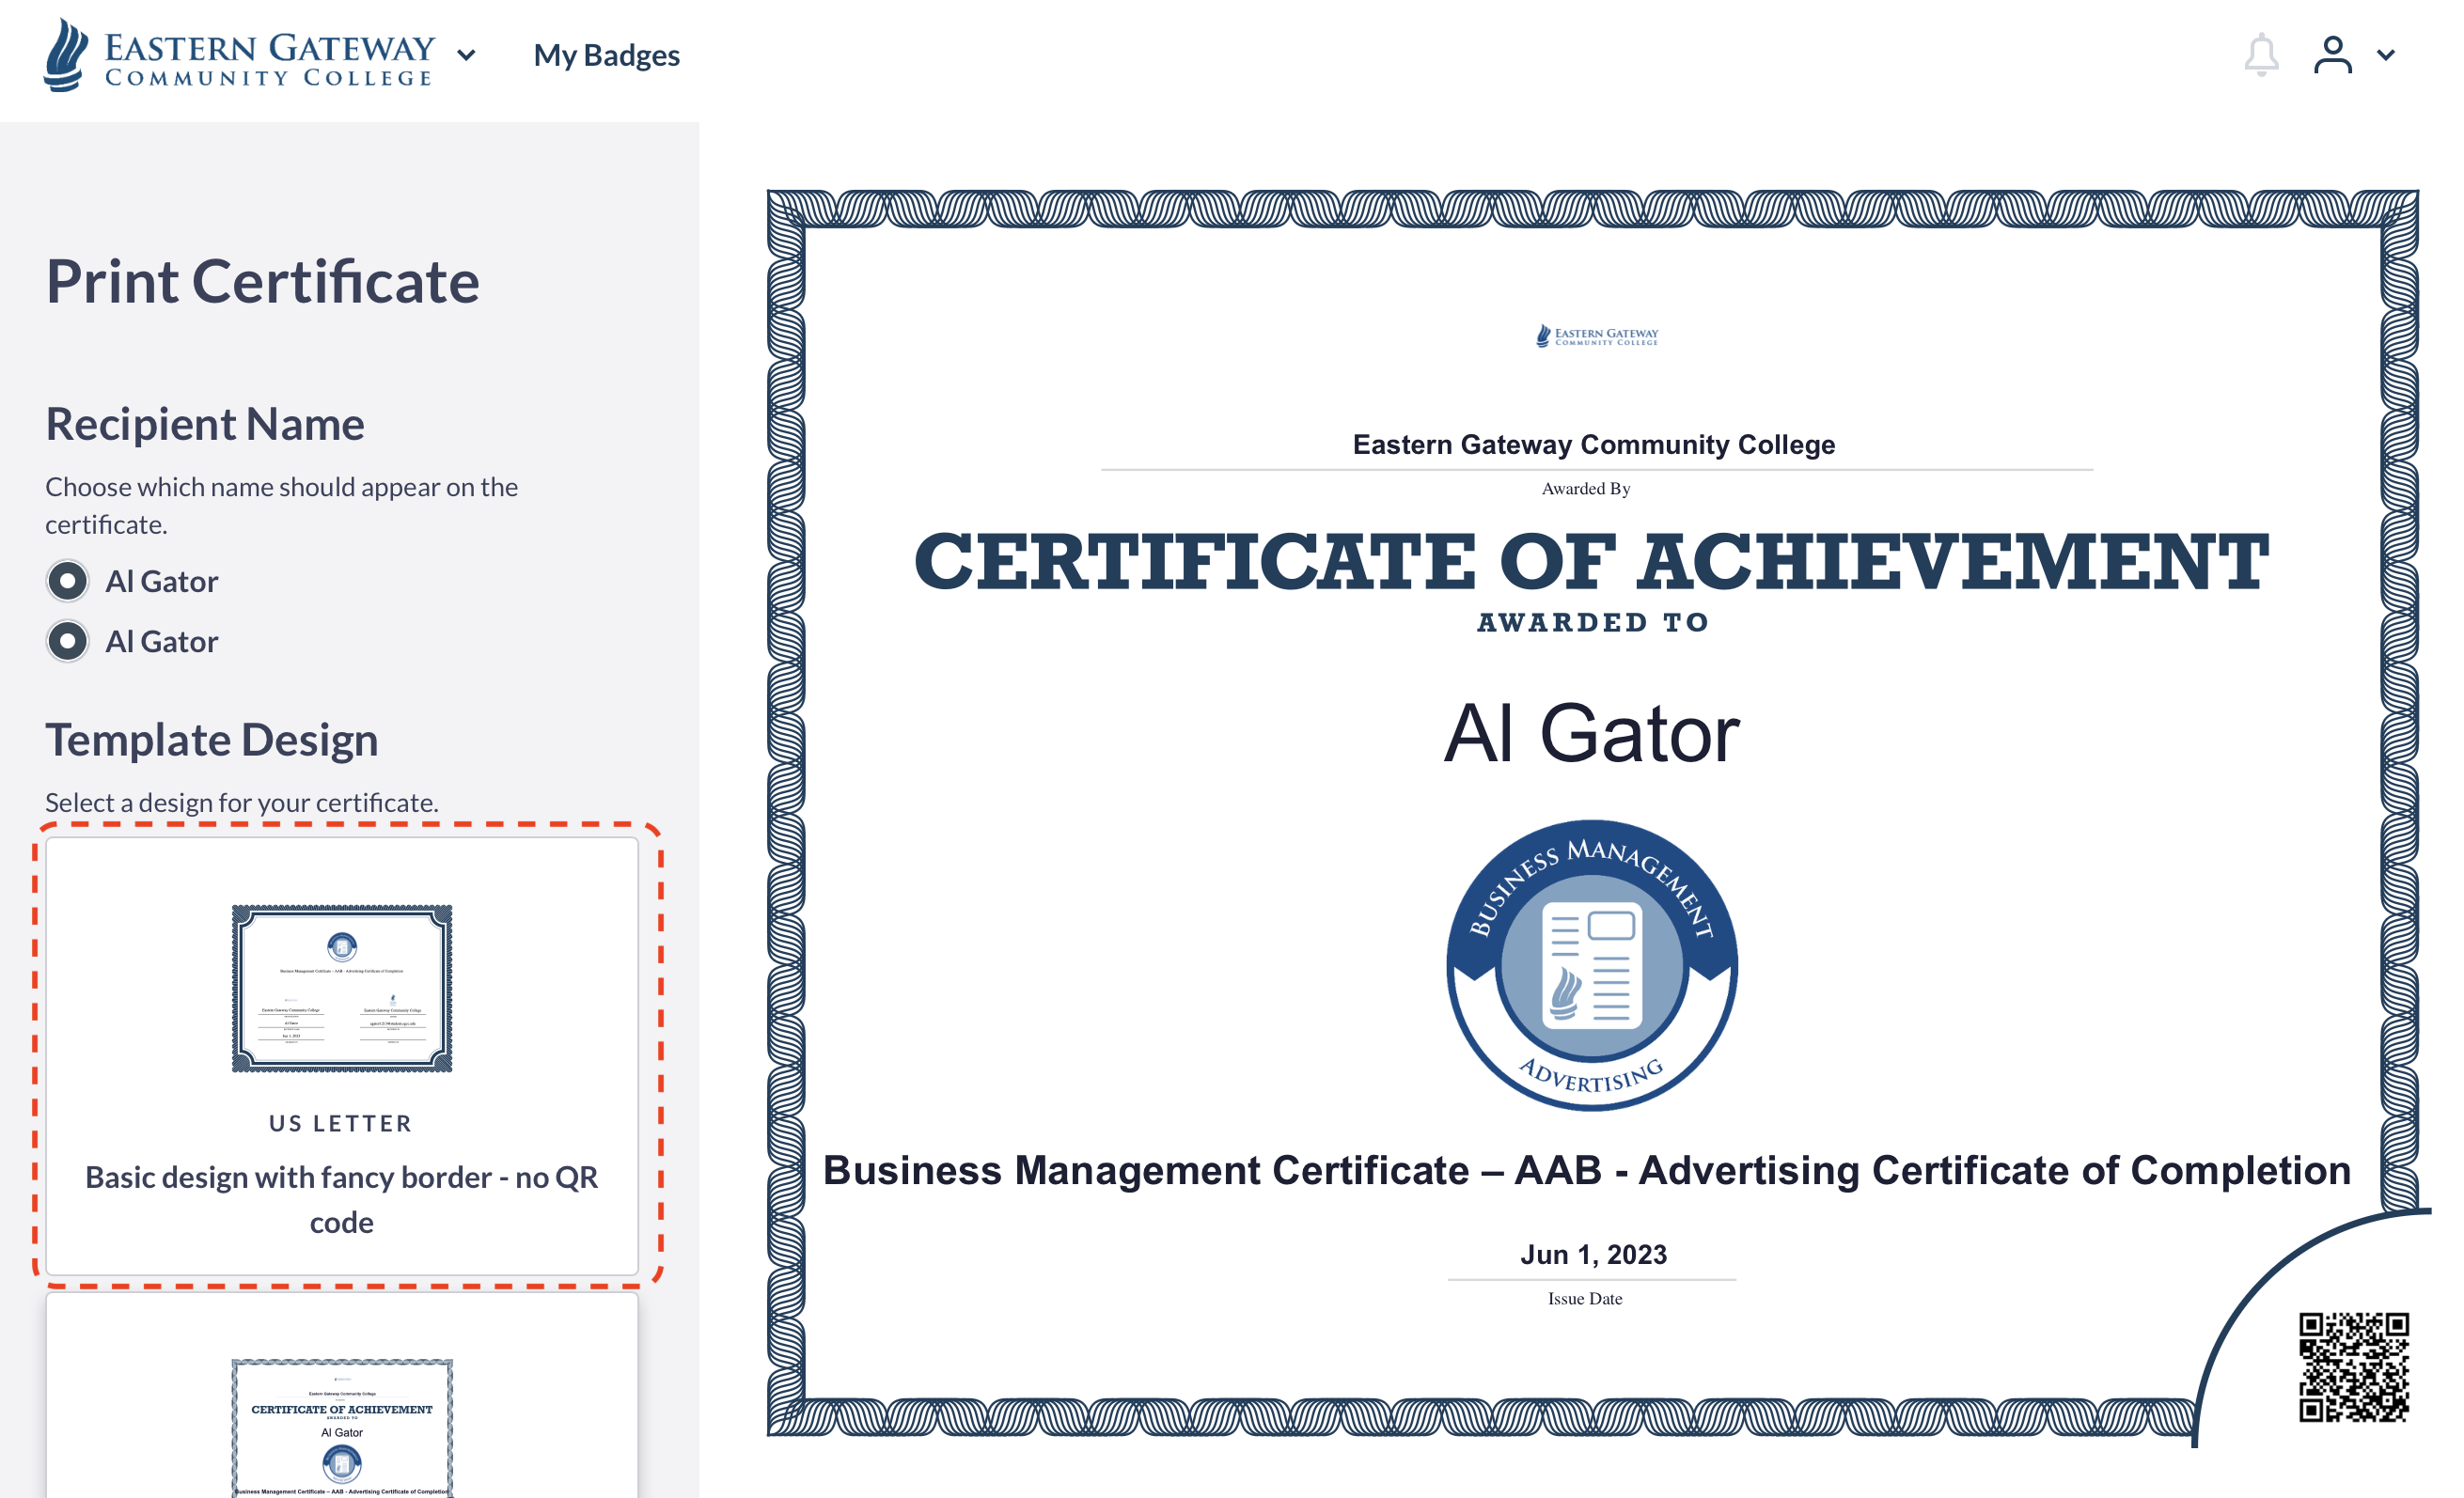This screenshot has height=1498, width=2464.
Task: Click the small college logo on the certificate
Action: 1596,335
